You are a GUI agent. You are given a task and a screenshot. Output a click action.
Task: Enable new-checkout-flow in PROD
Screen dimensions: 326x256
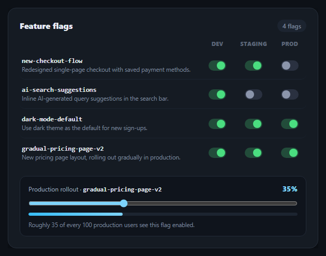pyautogui.click(x=290, y=66)
